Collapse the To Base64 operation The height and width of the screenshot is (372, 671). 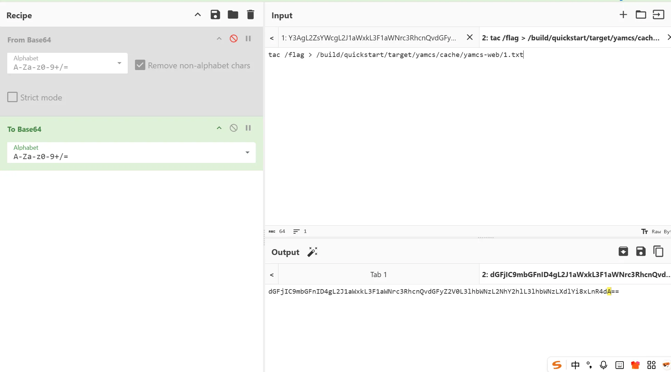[x=219, y=128]
